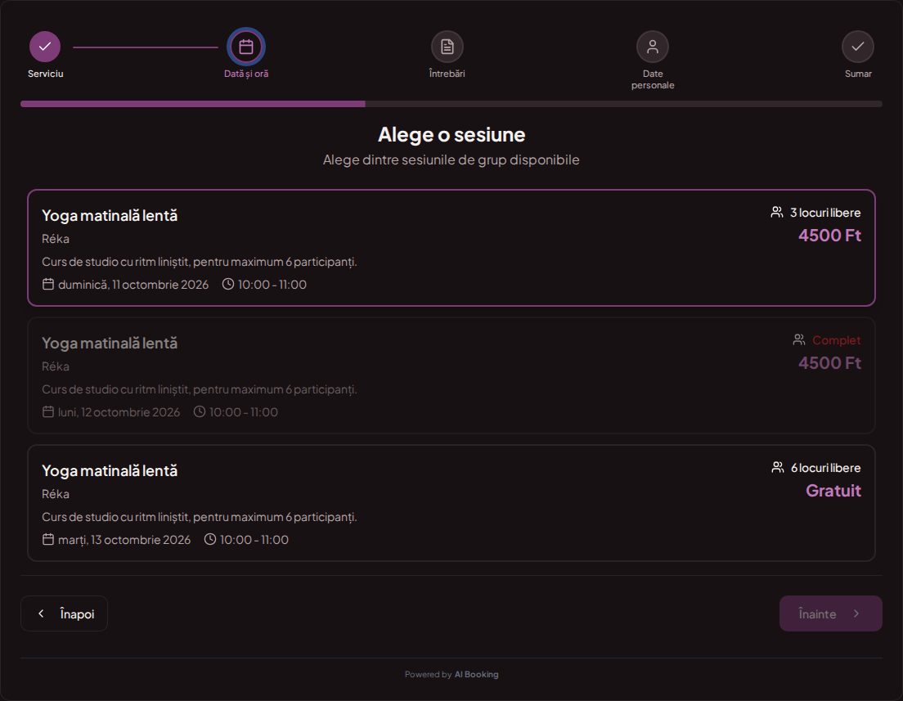This screenshot has height=701, width=903.
Task: Click the Serviciu step label
Action: (46, 74)
